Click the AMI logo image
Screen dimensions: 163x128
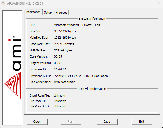coord(12,68)
